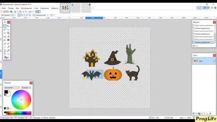The height and width of the screenshot is (122, 217).
Task: Open the settings gear icon
Action: pyautogui.click(x=212, y=8)
